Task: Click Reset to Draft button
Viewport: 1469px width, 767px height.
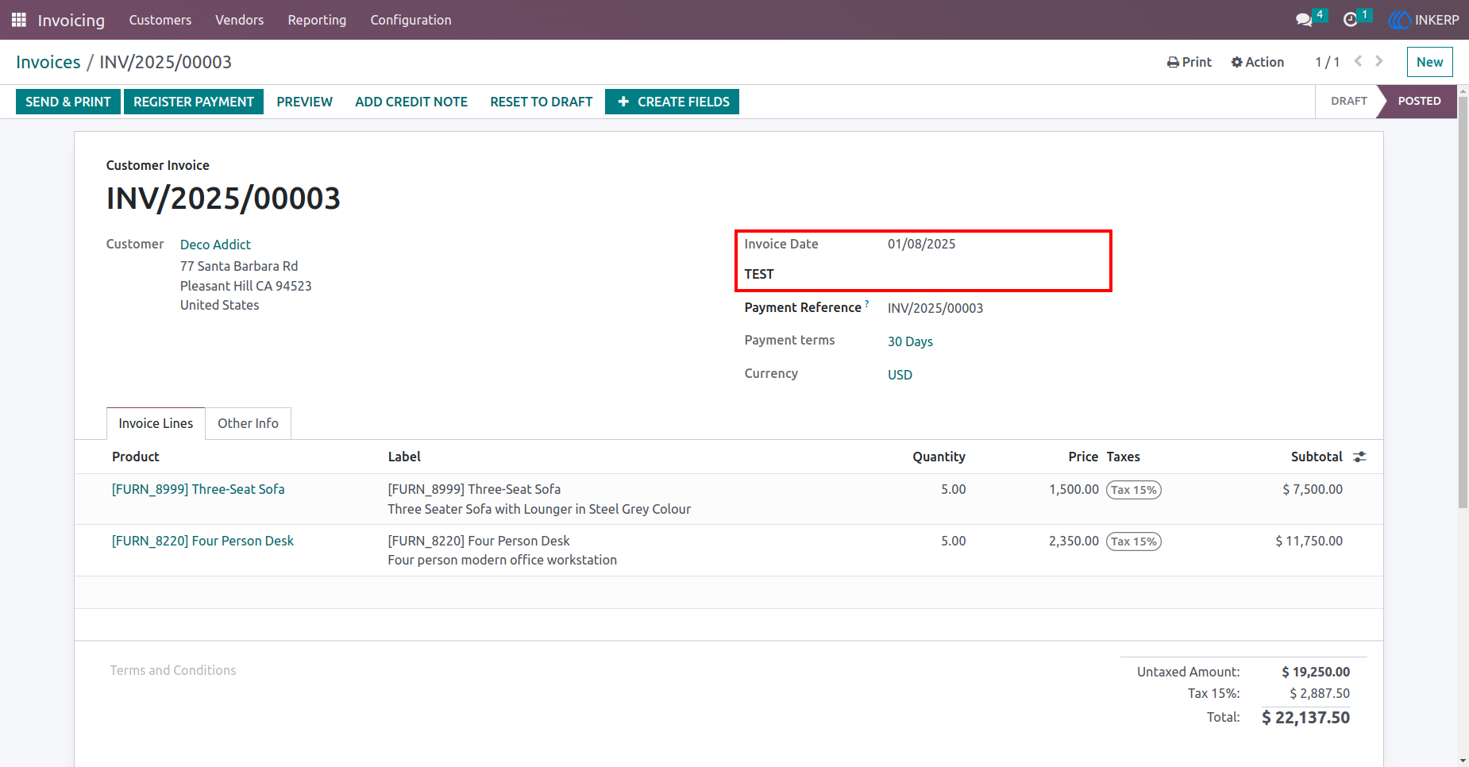Action: 542,102
